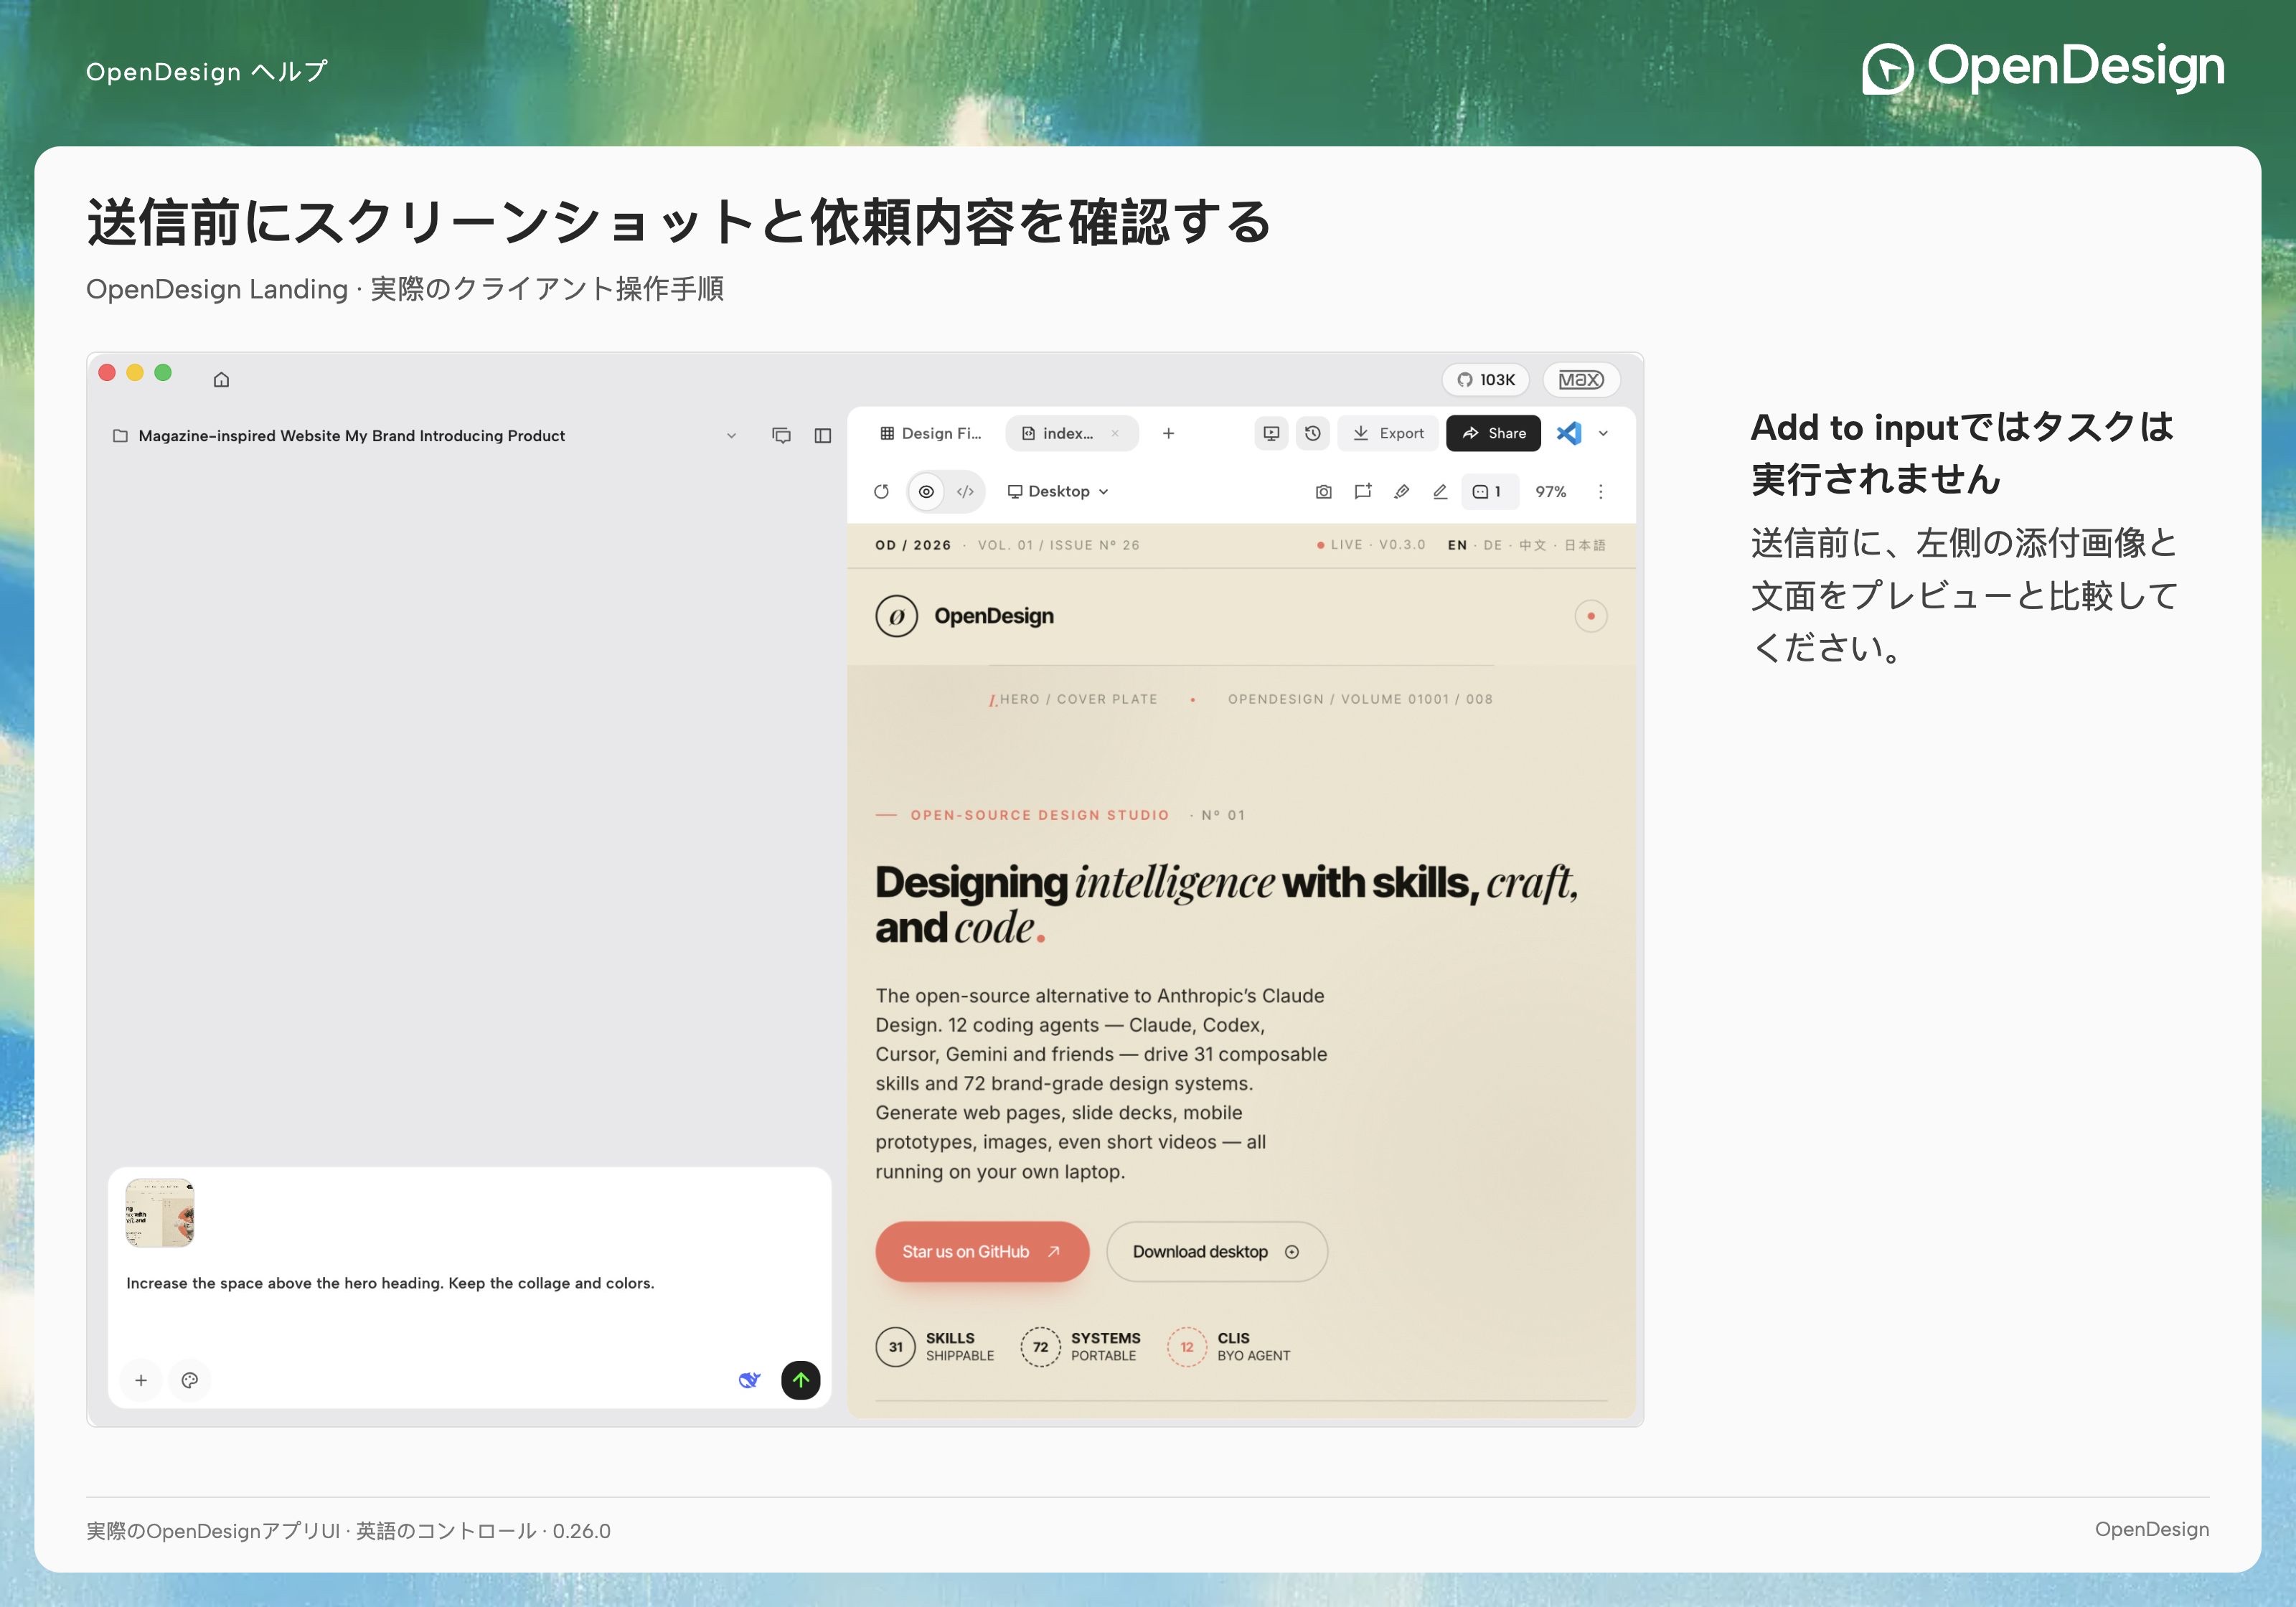Select the element picker pen tool
2296x1607 pixels.
[1402, 492]
